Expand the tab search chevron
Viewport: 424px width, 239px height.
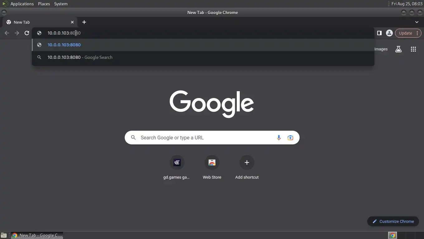click(417, 22)
